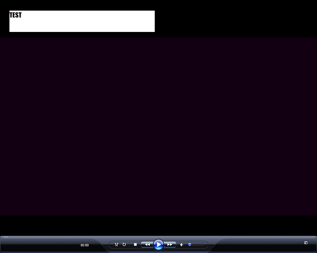The height and width of the screenshot is (253, 317).
Task: Click the 00:09 elapsed time display
Action: pyautogui.click(x=85, y=245)
